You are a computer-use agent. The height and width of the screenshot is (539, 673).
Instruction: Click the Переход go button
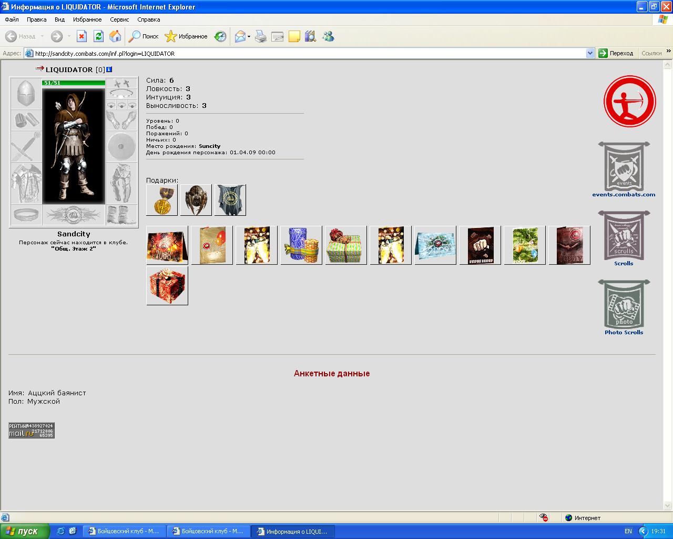616,53
